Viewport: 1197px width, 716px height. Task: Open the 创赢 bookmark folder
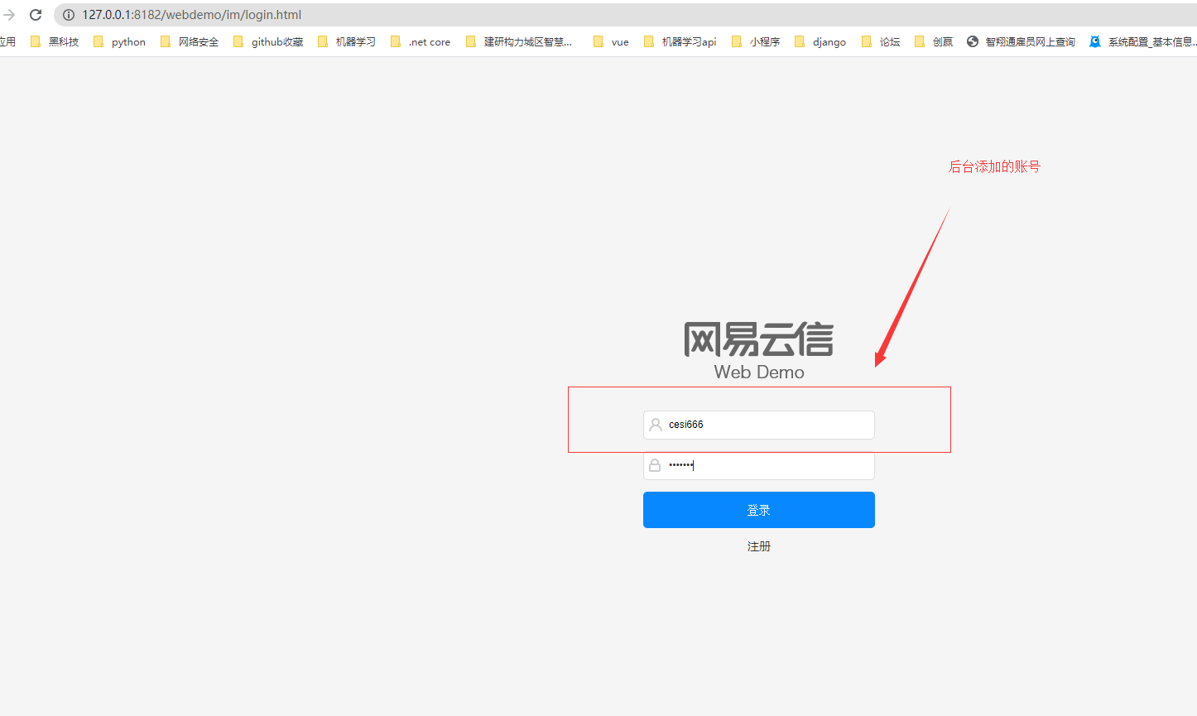coord(934,41)
